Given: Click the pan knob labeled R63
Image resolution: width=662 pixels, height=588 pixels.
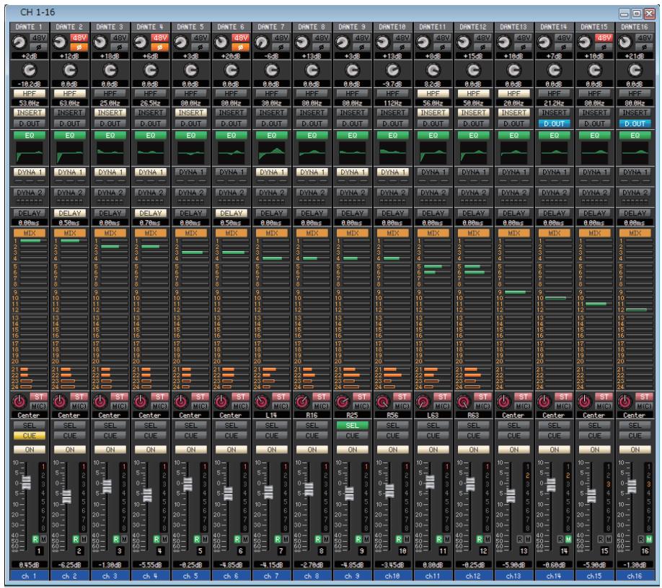Looking at the screenshot, I should click(464, 402).
